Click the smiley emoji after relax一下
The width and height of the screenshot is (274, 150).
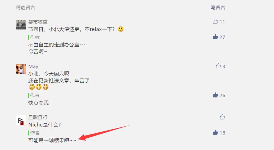pos(121,29)
